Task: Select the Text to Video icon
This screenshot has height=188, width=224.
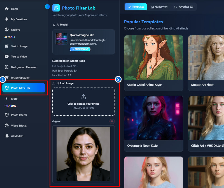Action: (x=7, y=57)
